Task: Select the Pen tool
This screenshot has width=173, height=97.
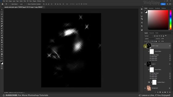Action: click(2, 45)
